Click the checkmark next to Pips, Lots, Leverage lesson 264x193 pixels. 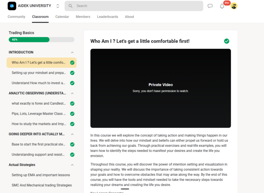click(x=72, y=114)
